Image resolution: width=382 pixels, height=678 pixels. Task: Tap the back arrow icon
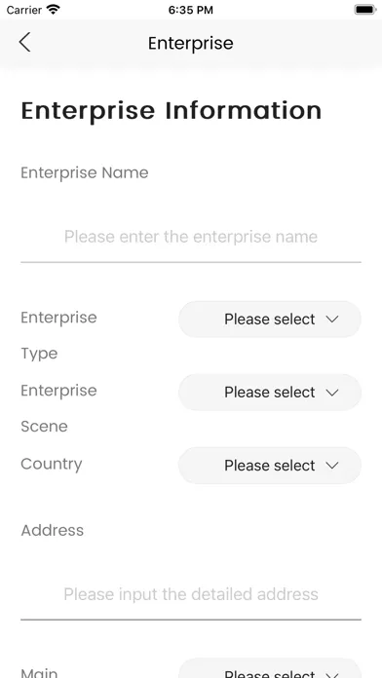24,43
